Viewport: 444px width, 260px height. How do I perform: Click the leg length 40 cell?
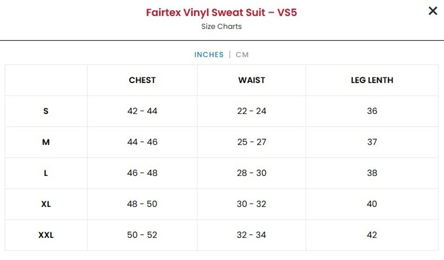(372, 204)
